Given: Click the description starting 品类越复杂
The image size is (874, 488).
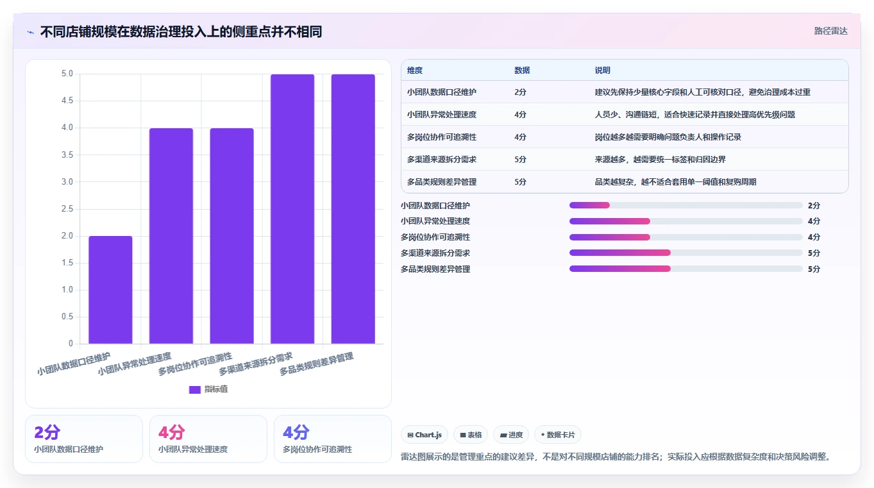Looking at the screenshot, I should point(676,182).
